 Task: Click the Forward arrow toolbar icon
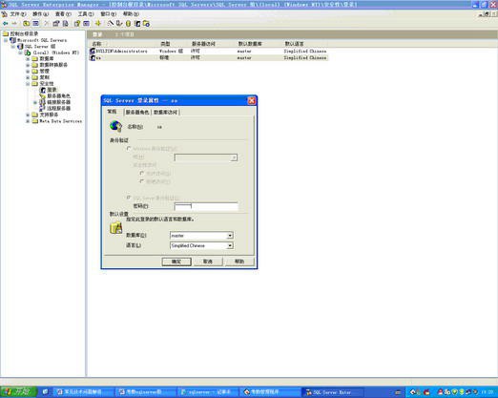point(14,24)
